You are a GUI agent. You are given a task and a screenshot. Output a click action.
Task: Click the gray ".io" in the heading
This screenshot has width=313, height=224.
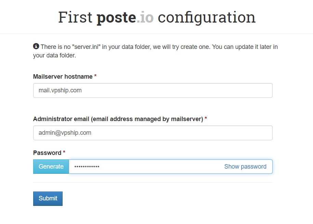(x=145, y=17)
